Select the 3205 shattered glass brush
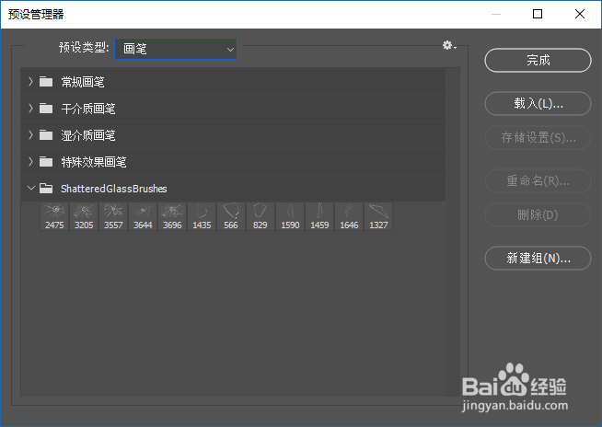 [x=84, y=216]
